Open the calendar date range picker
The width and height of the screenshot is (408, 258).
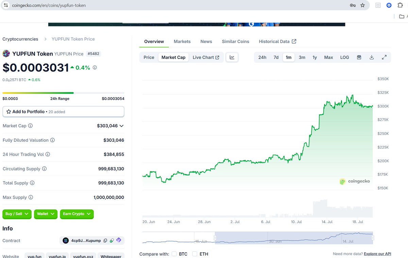click(359, 57)
